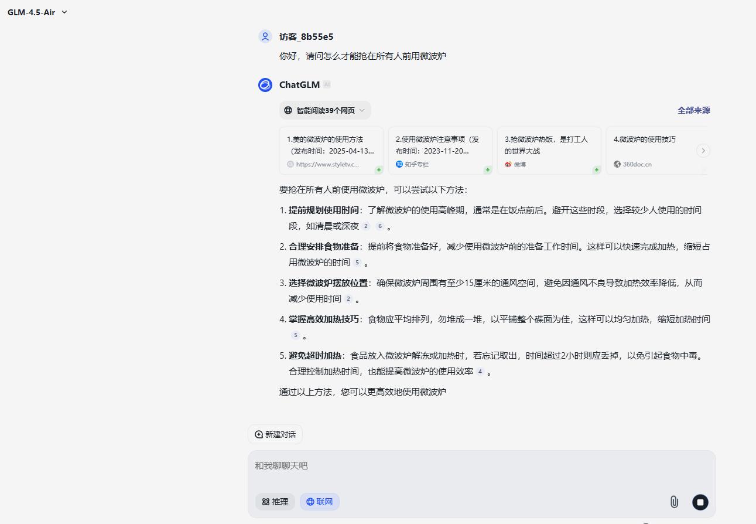Click the green sparkle icon on 美的微波炉 card

(x=379, y=170)
